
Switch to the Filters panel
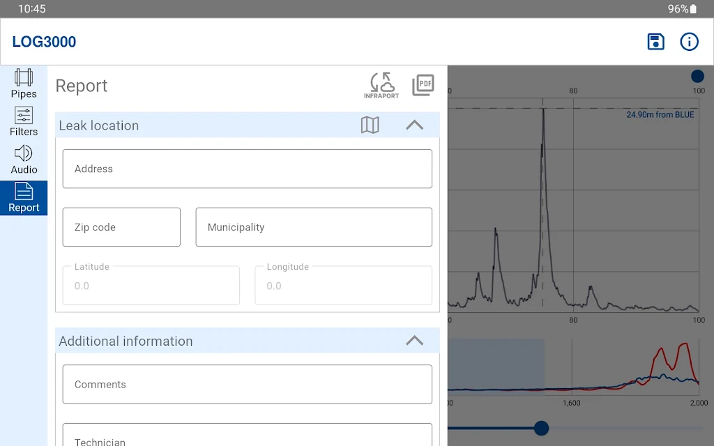(x=24, y=121)
